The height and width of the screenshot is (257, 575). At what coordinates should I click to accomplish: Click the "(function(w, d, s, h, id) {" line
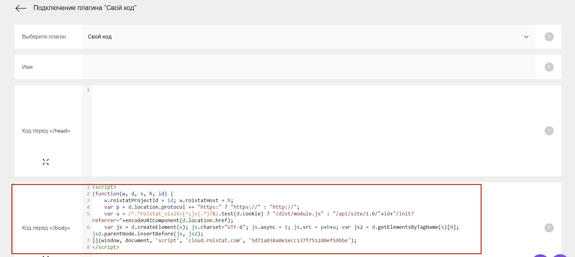[133, 194]
